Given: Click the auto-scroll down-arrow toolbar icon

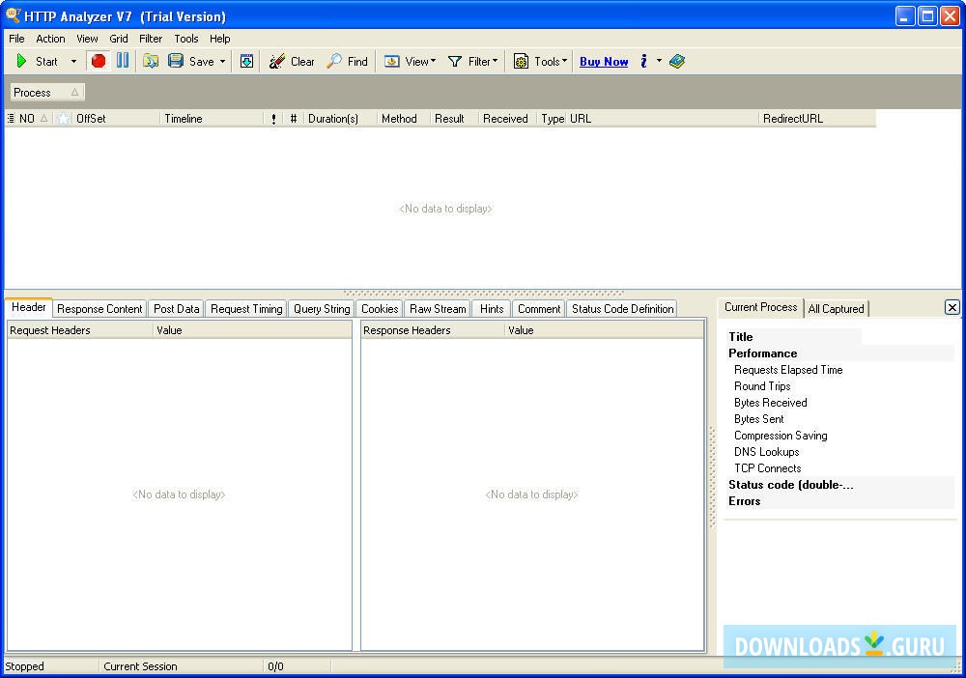Looking at the screenshot, I should (x=247, y=61).
